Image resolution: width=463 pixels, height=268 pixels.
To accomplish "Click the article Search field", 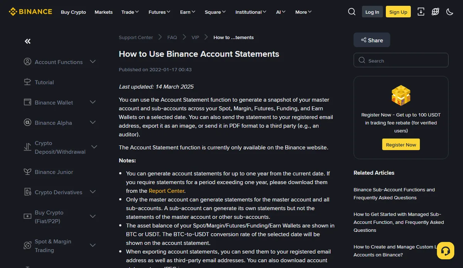I will click(401, 60).
